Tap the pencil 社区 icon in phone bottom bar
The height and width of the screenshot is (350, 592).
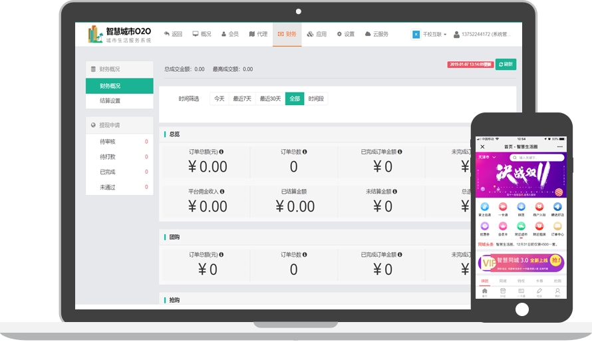539,291
